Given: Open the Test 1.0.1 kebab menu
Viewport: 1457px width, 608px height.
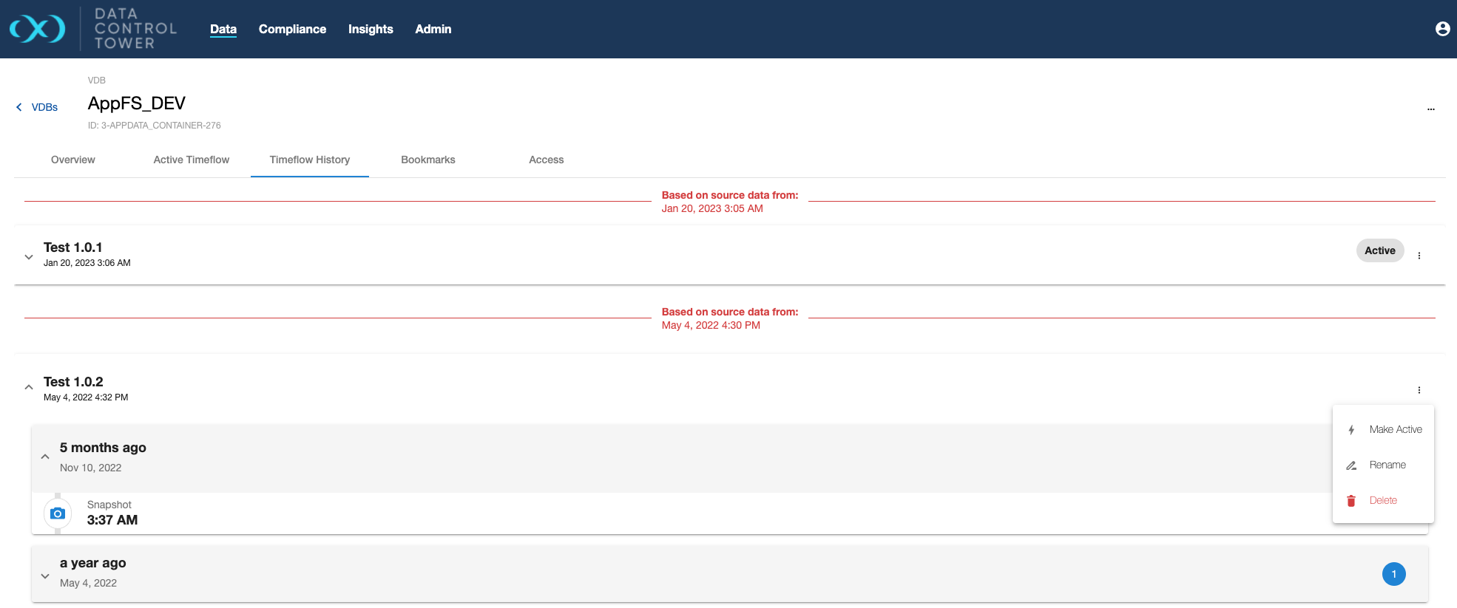Looking at the screenshot, I should (x=1419, y=256).
